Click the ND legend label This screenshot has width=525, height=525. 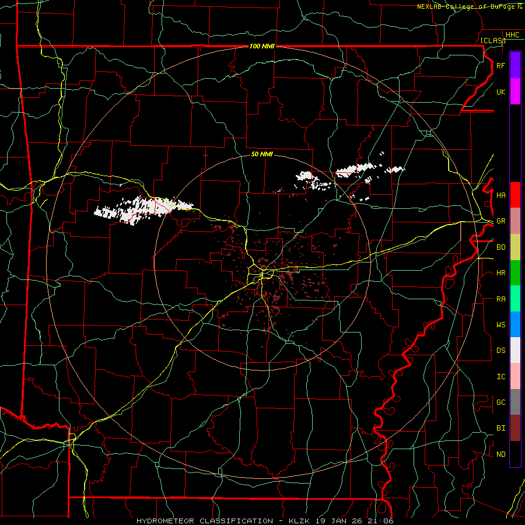(501, 454)
